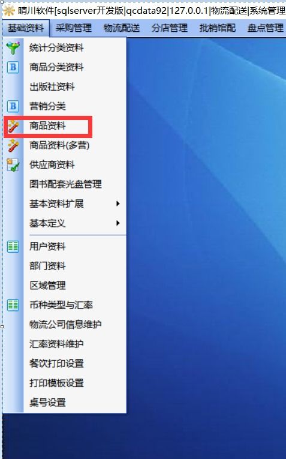Click the table icon beside 币种类型与汇率

(13, 305)
